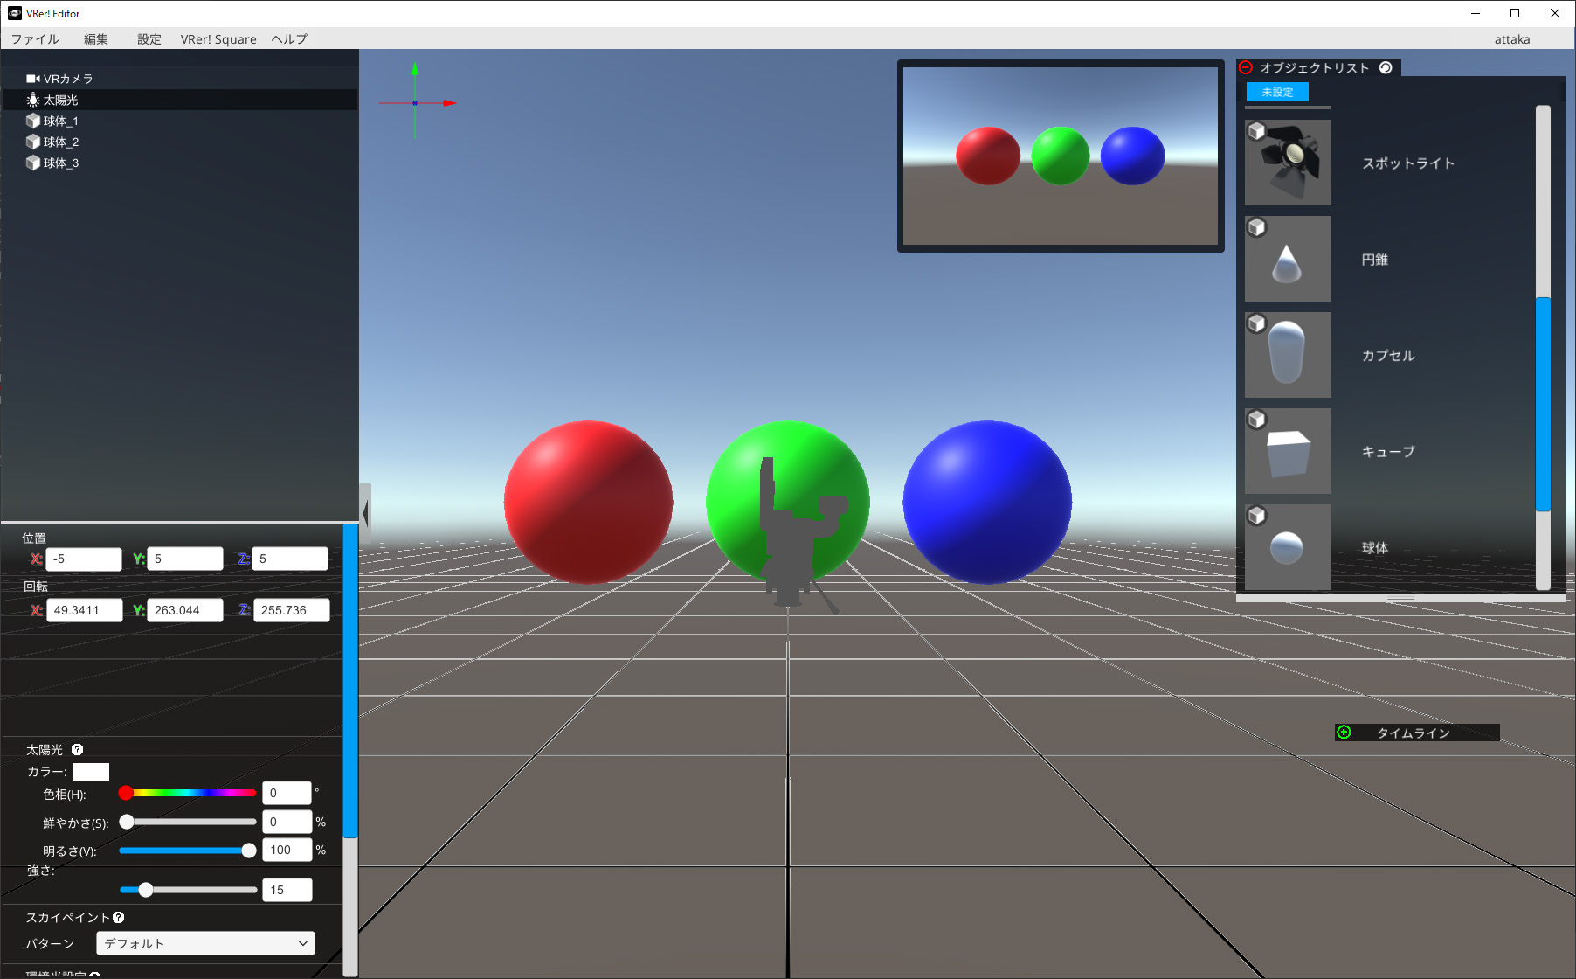Viewport: 1576px width, 979px height.
Task: Click the cube badge on スポットライト thumbnail
Action: tap(1256, 131)
